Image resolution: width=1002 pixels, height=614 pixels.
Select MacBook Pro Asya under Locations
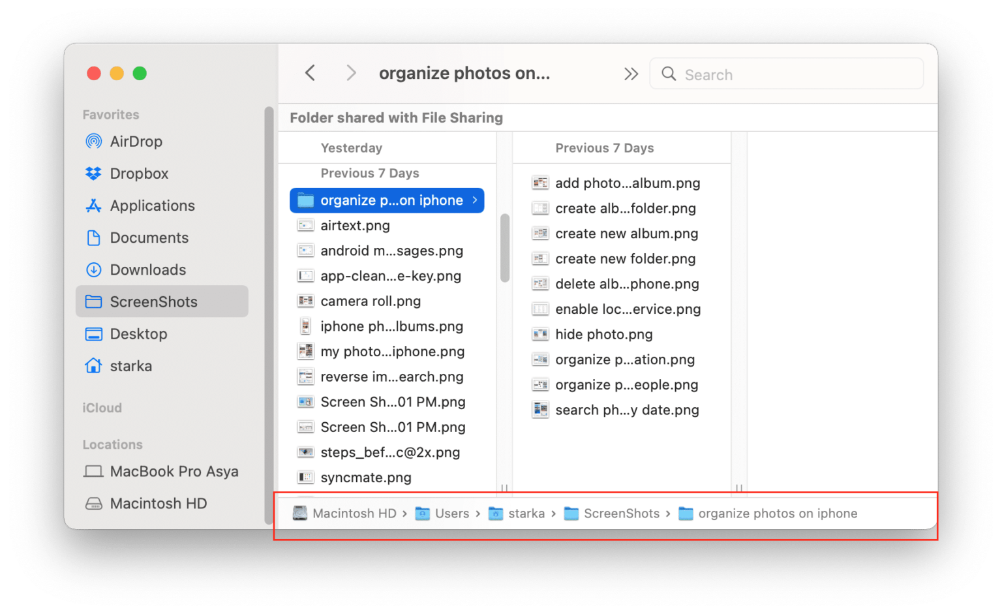tap(174, 471)
